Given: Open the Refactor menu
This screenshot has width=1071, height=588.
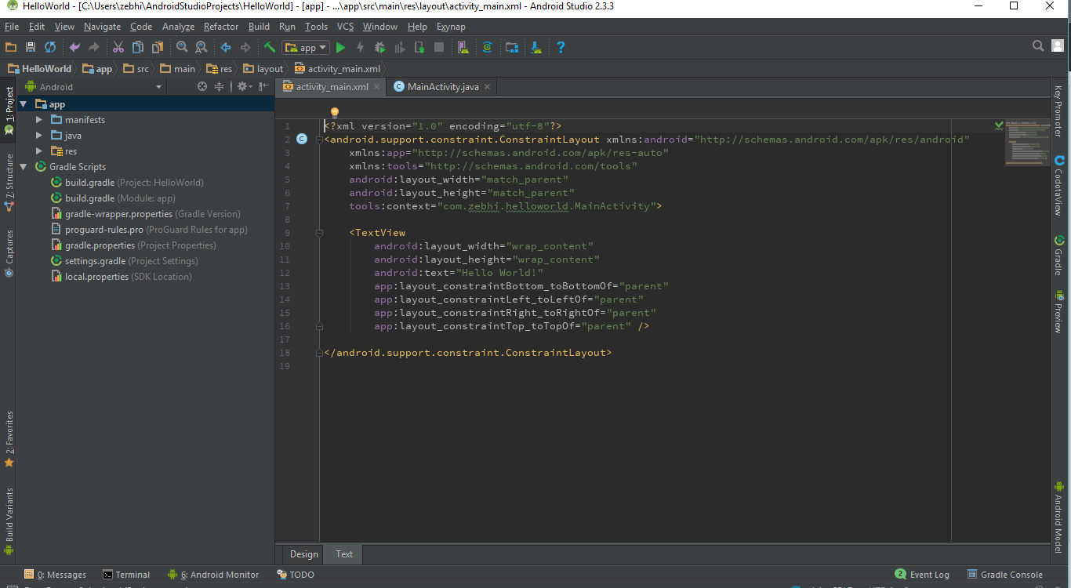Looking at the screenshot, I should [221, 27].
